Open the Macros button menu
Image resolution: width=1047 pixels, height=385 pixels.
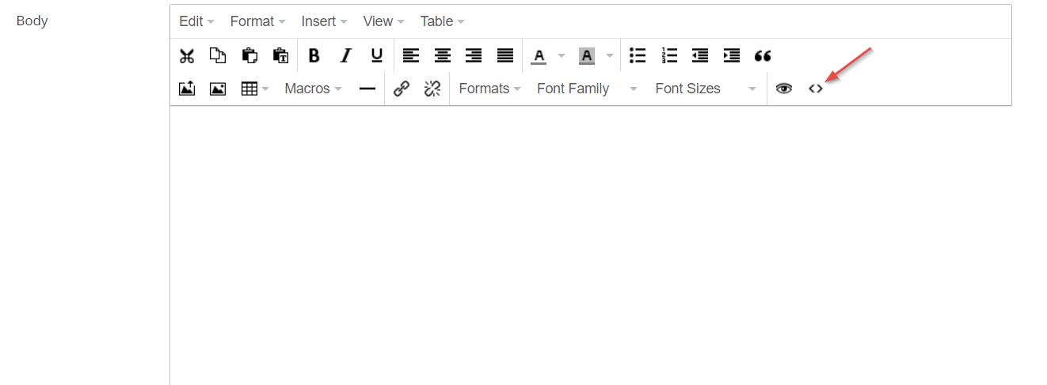313,89
